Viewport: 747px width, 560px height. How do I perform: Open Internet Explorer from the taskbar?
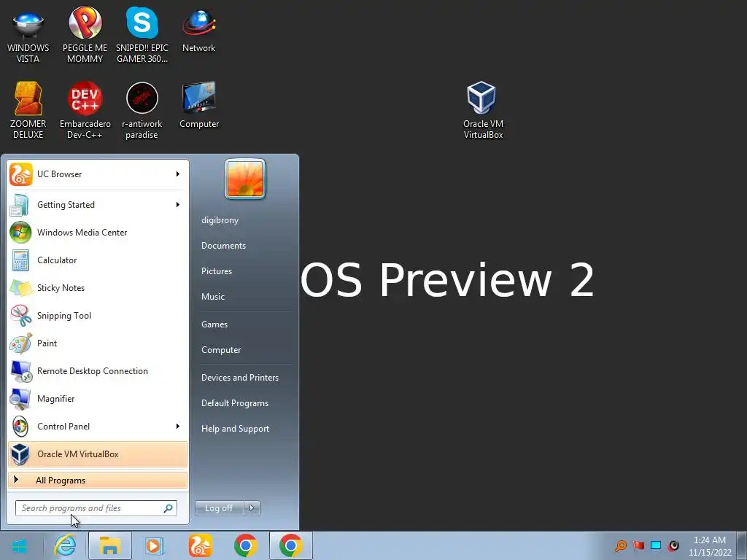point(65,545)
